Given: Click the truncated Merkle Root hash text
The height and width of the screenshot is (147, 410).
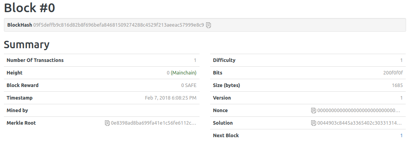Looking at the screenshot, I should [154, 123].
